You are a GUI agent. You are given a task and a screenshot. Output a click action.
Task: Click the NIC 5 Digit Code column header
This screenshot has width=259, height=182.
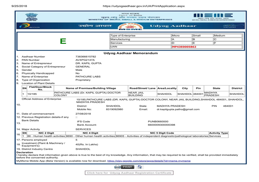coord(162,133)
